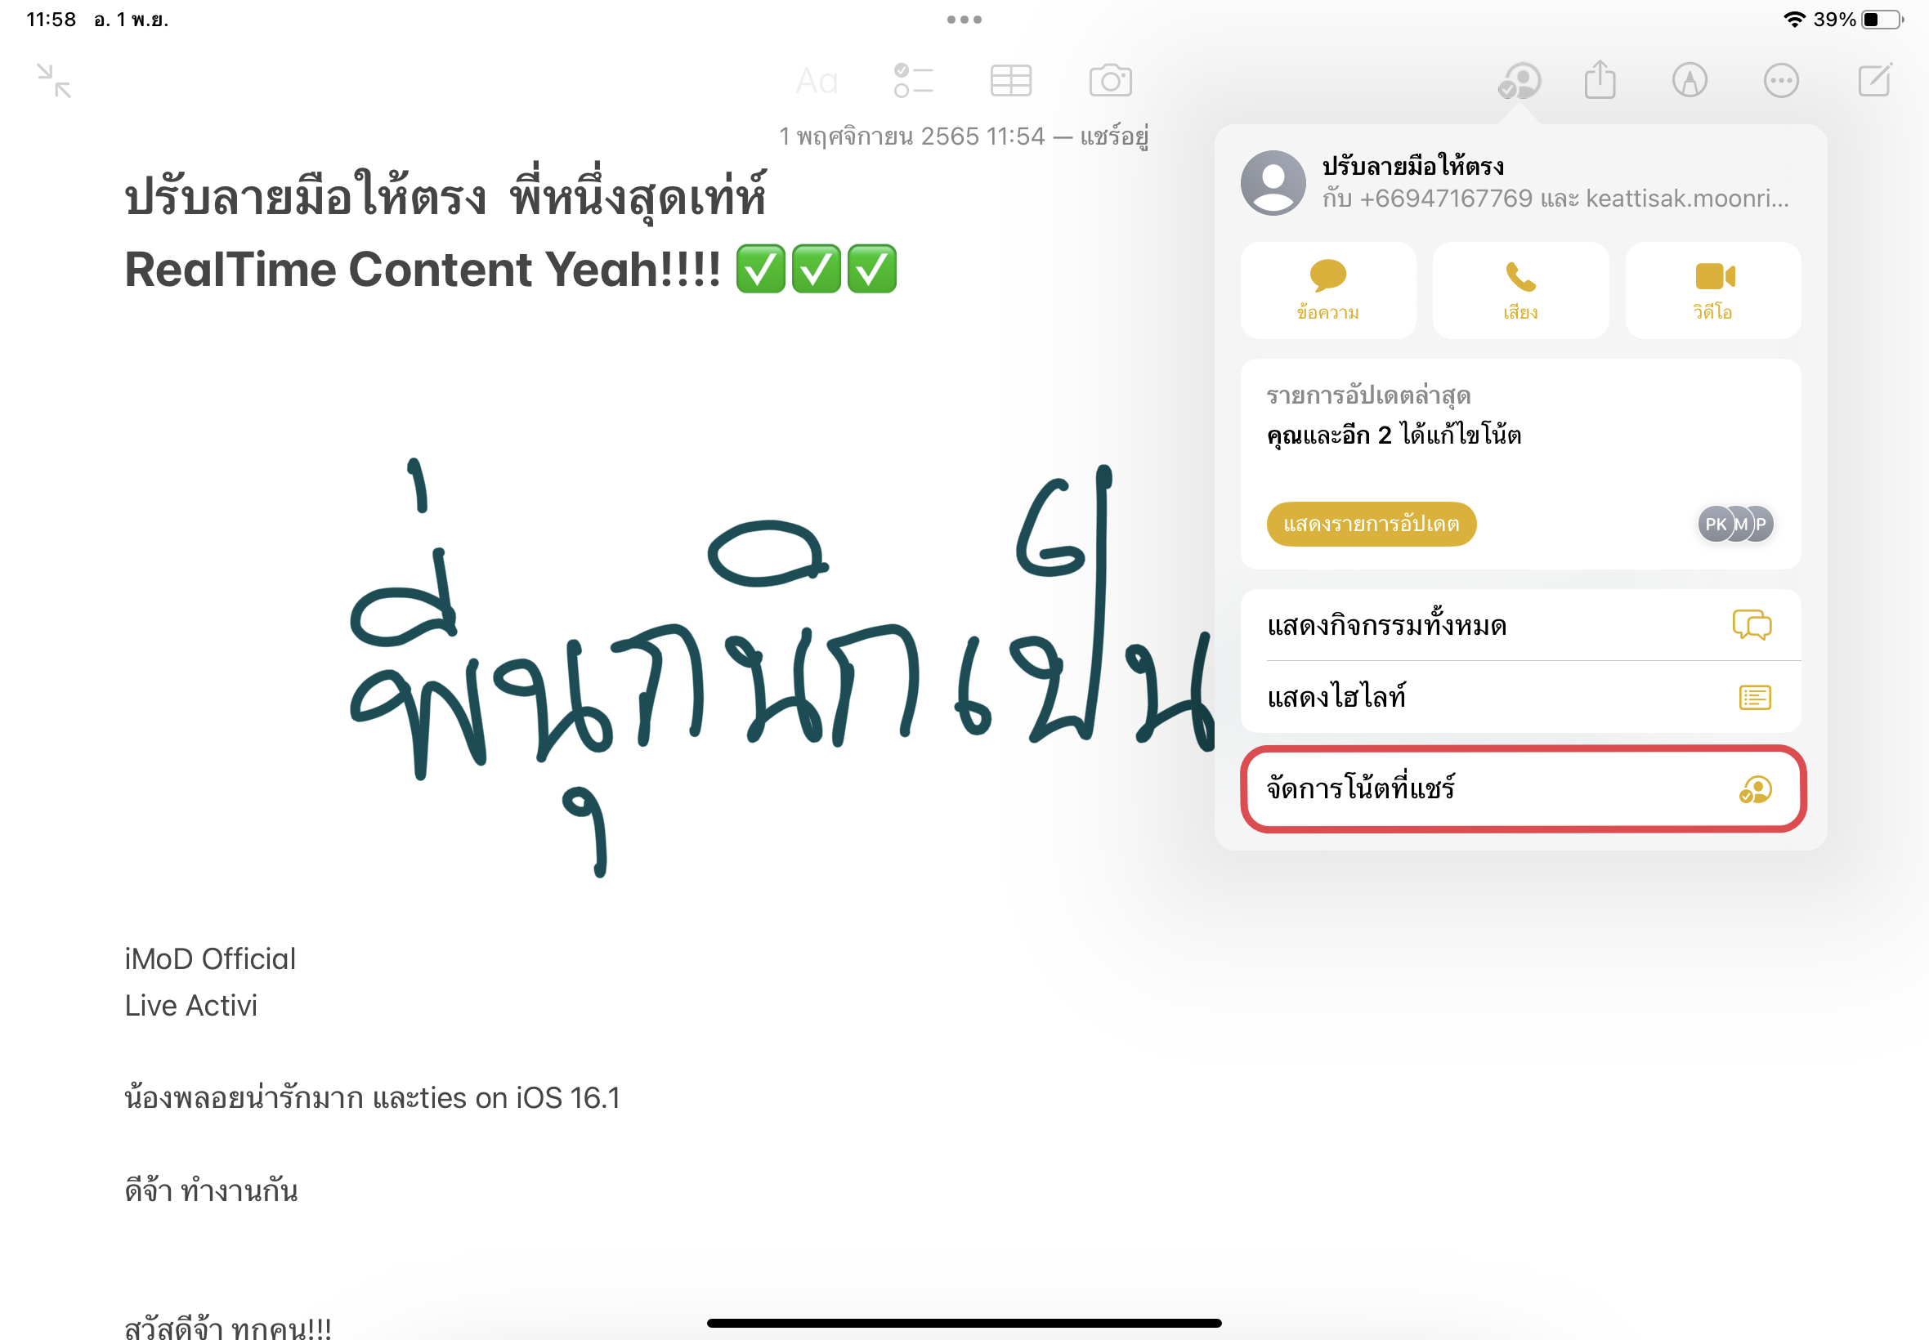Viewport: 1929px width, 1340px height.
Task: Tap the collapse fullscreen arrows icon
Action: (x=55, y=82)
